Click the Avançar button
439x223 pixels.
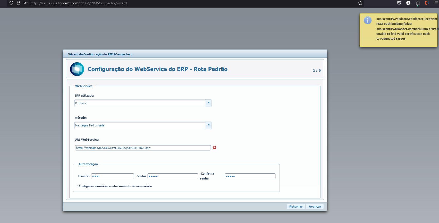click(x=315, y=207)
